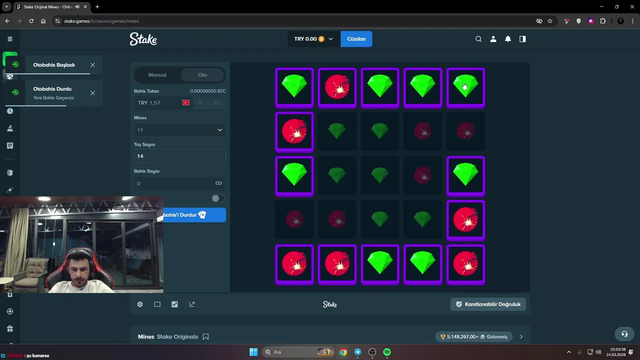
Task: Halve the bet with ½ button
Action: click(200, 102)
